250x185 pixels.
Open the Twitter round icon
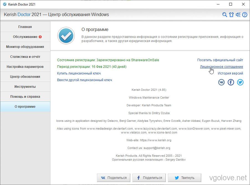point(240,82)
